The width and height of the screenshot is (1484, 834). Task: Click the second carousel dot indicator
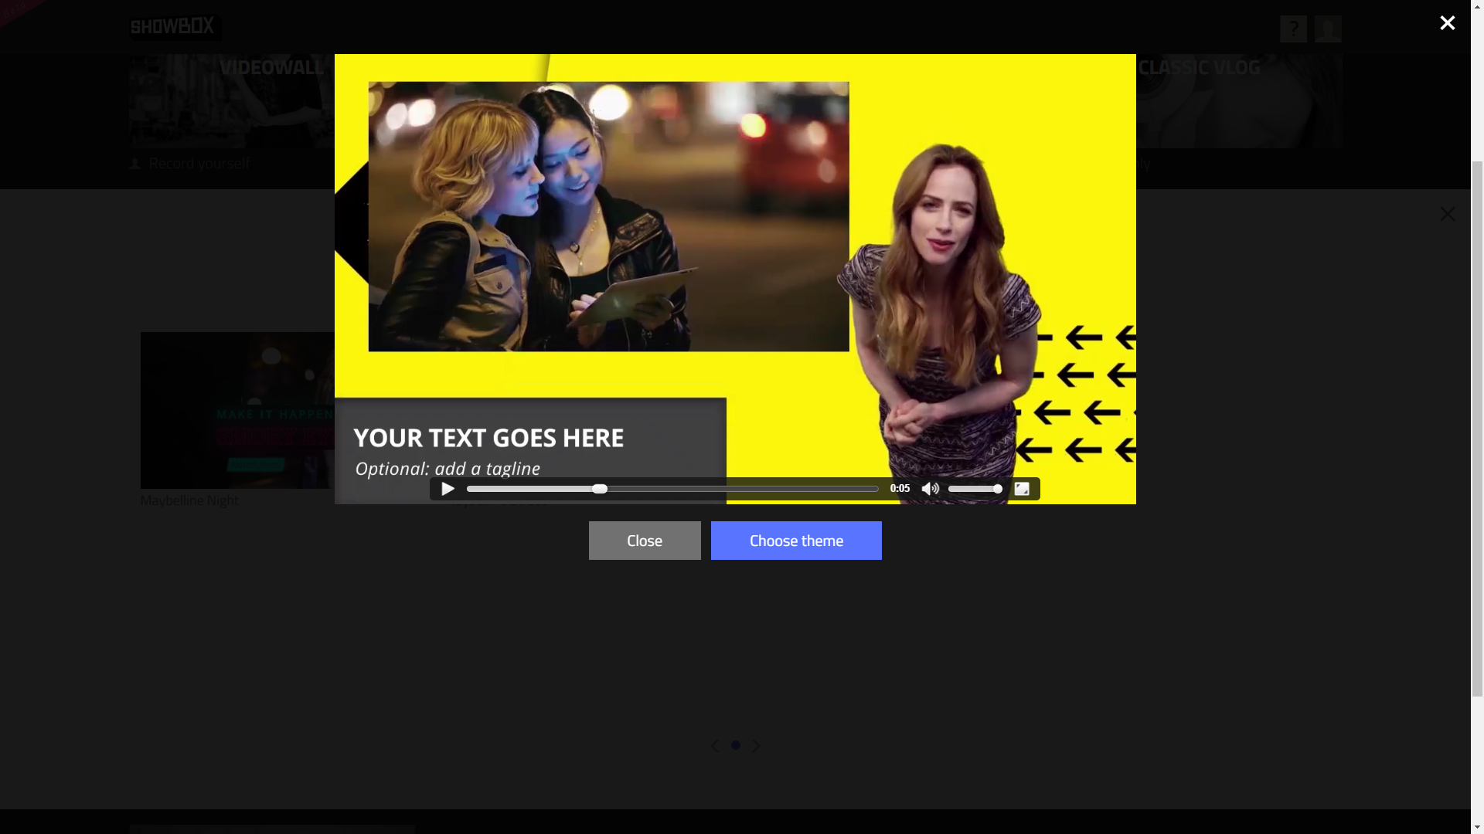point(736,745)
